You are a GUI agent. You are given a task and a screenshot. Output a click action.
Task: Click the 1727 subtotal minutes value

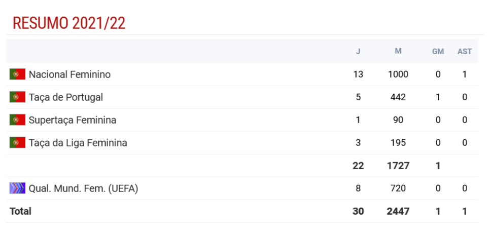(398, 166)
